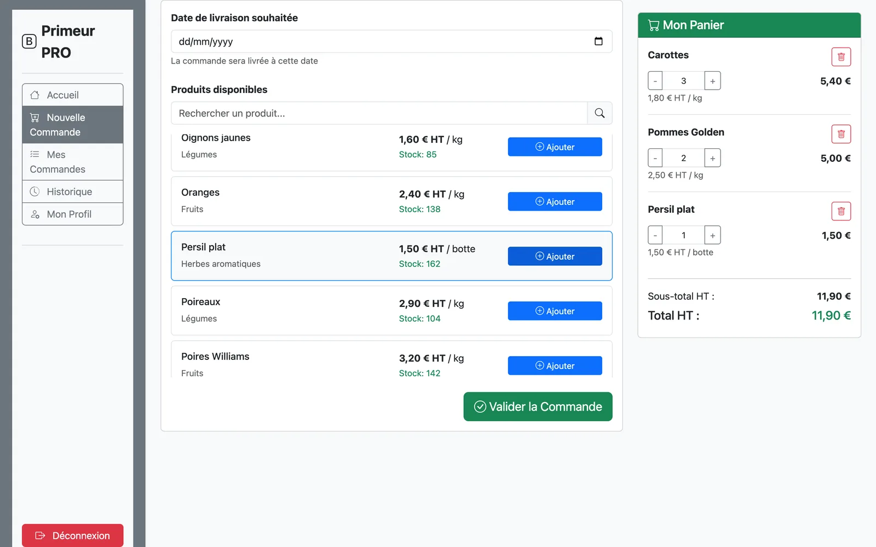Viewport: 876px width, 547px height.
Task: Add Oranges with the Ajouter button
Action: pyautogui.click(x=555, y=201)
